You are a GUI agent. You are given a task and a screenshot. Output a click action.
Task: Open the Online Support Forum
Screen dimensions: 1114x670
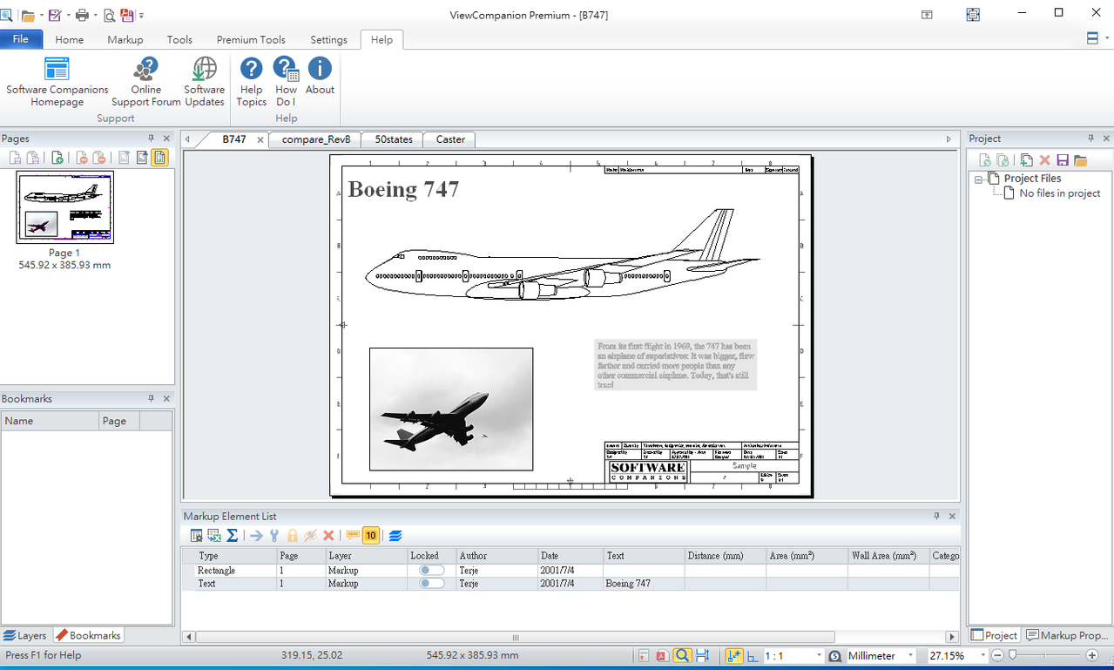click(x=146, y=83)
